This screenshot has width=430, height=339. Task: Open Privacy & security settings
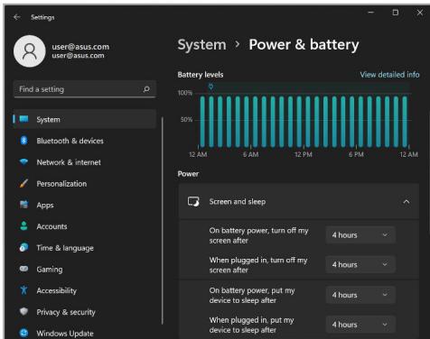85,312
